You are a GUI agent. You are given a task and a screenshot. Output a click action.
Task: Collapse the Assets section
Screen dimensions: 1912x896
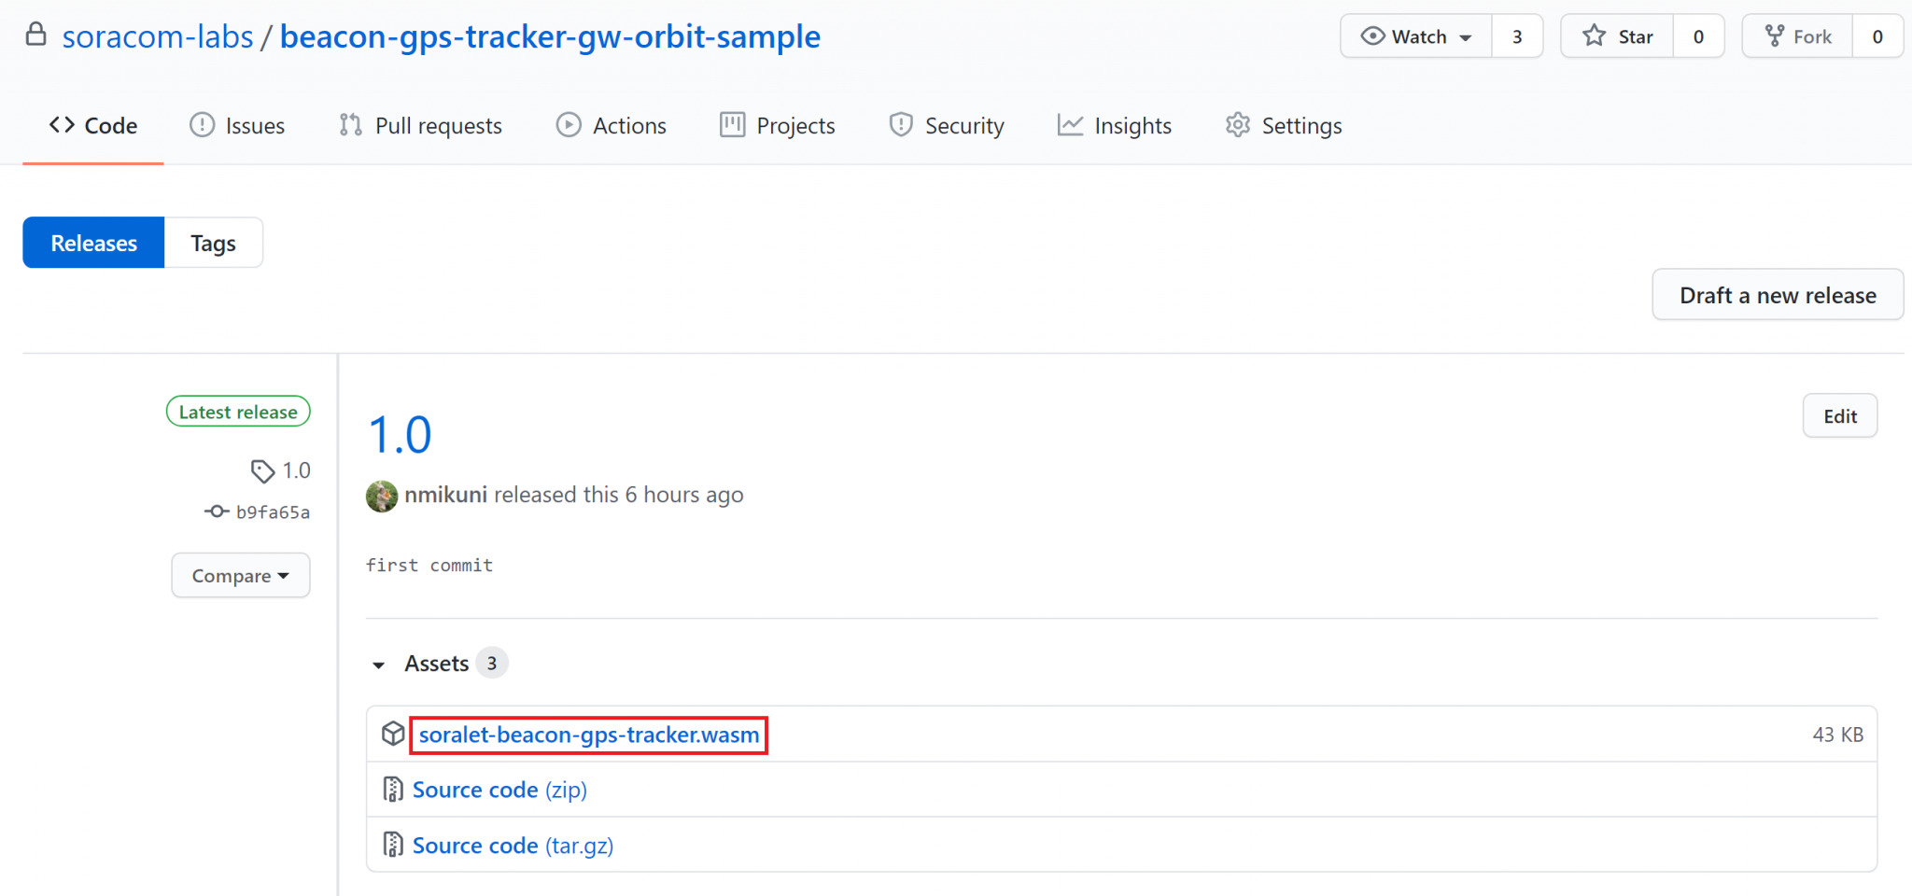click(x=379, y=665)
